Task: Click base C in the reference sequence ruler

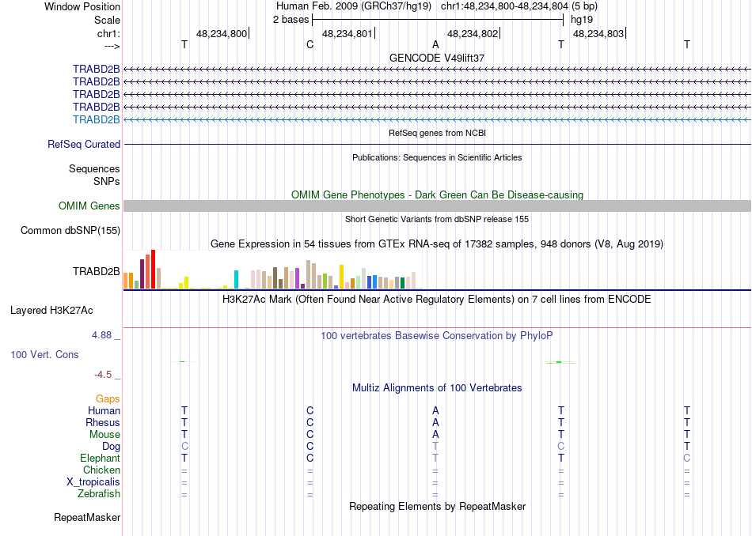Action: (310, 44)
